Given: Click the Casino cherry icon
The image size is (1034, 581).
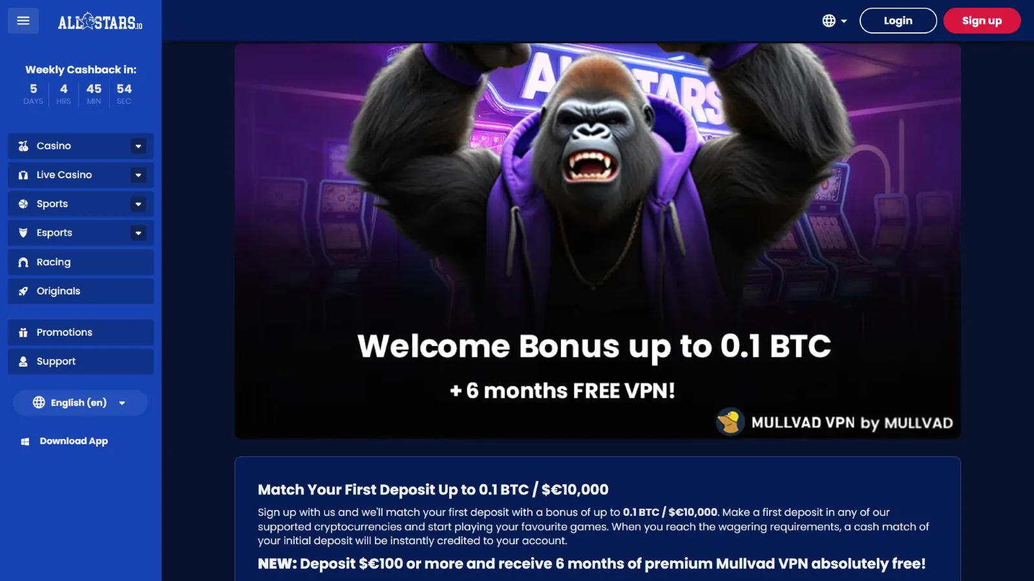Looking at the screenshot, I should [x=23, y=146].
